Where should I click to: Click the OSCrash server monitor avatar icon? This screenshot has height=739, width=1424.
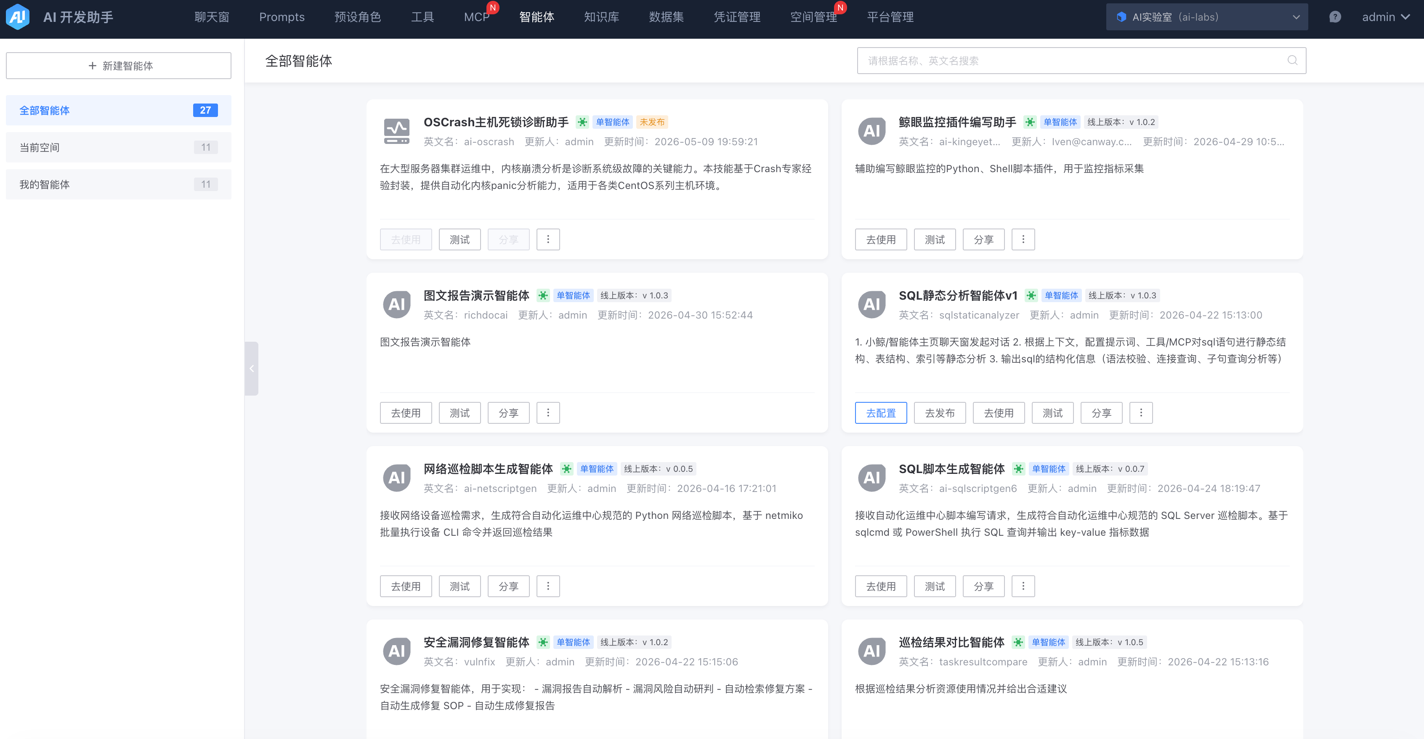[x=396, y=131]
